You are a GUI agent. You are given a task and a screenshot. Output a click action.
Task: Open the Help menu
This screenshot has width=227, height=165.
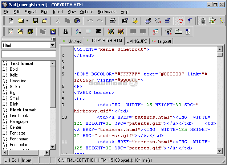[x=125, y=12]
